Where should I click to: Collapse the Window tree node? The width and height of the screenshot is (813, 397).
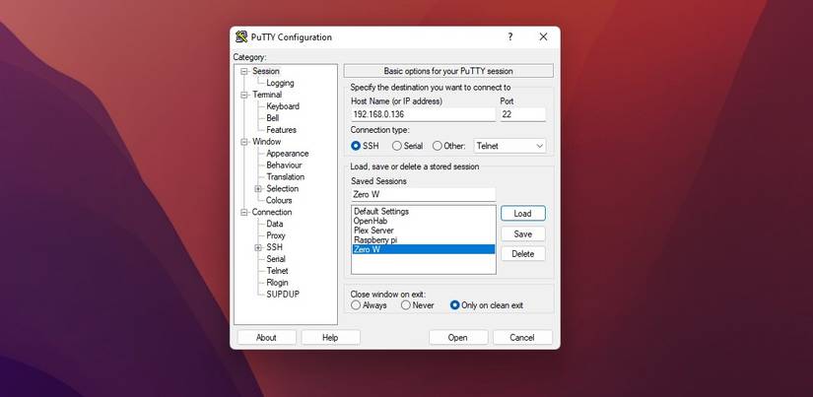(244, 142)
